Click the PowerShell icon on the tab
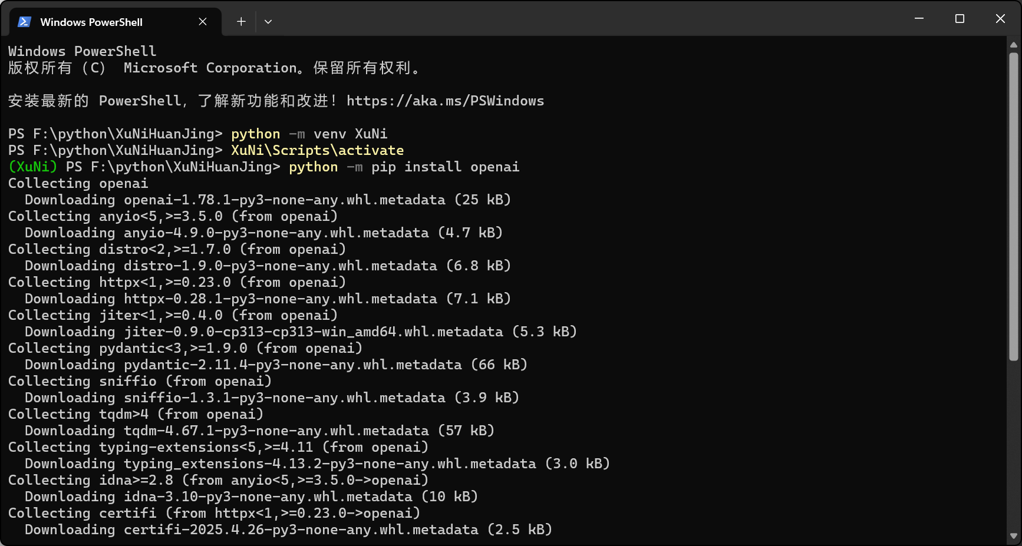Image resolution: width=1022 pixels, height=546 pixels. 23,22
